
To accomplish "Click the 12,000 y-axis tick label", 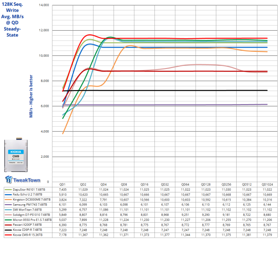I will [44, 30].
